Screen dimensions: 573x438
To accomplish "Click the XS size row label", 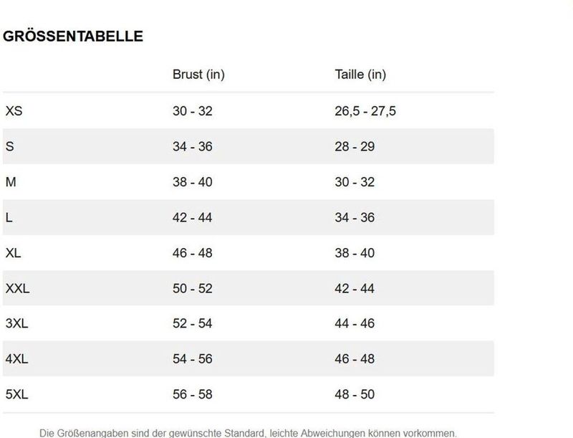I will click(14, 111).
